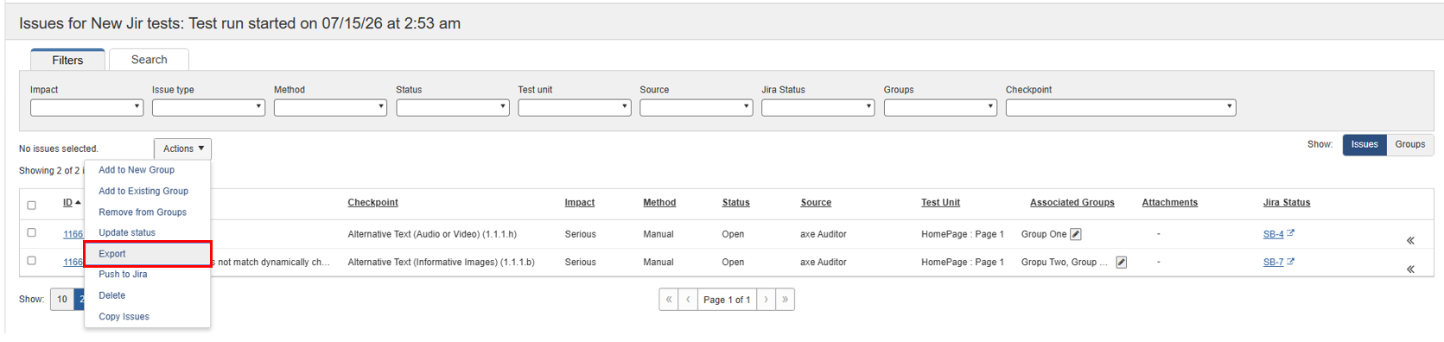Screen dimensions: 1444x342
Task: Open the Groups filter dropdown
Action: click(x=940, y=107)
